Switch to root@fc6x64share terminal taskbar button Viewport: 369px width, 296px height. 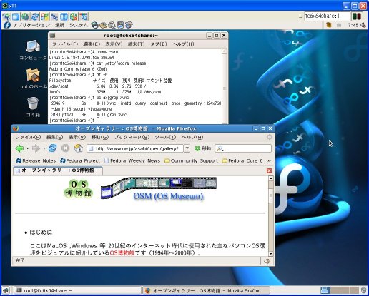(x=77, y=290)
